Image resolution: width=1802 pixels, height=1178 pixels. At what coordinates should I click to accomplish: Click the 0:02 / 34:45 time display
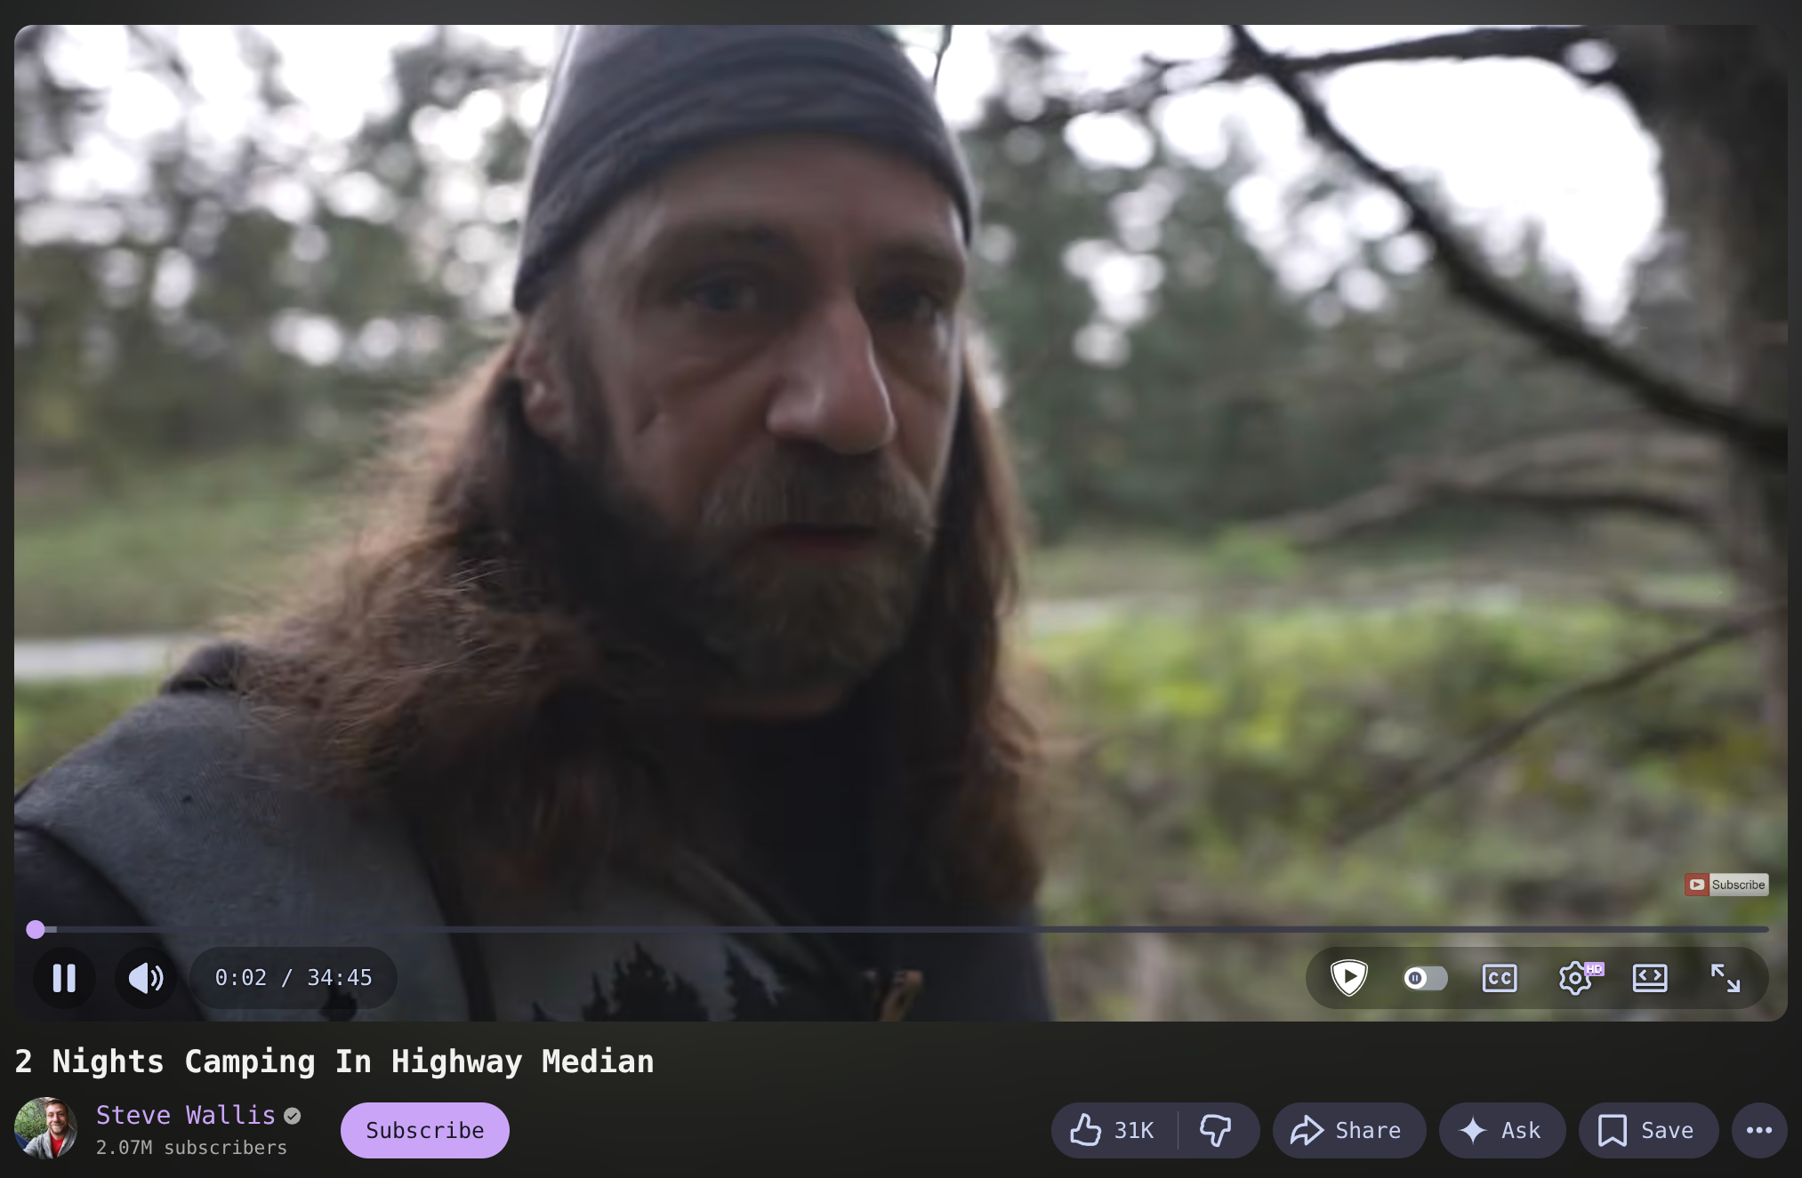294,978
